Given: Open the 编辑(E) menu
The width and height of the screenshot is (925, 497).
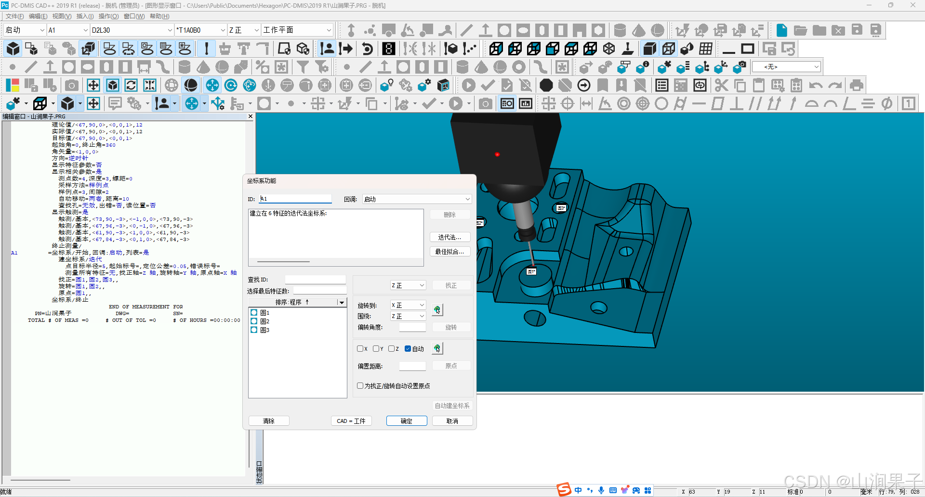Looking at the screenshot, I should coord(38,16).
